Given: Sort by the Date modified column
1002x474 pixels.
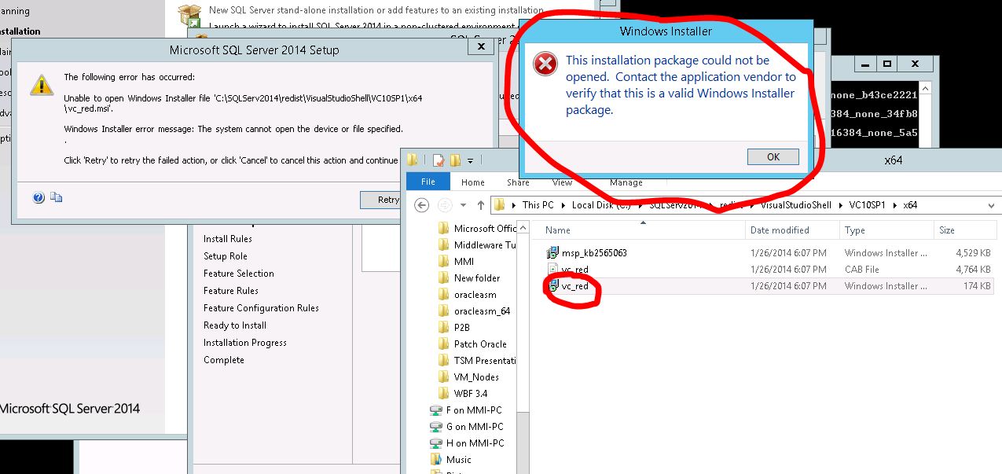Looking at the screenshot, I should [791, 230].
